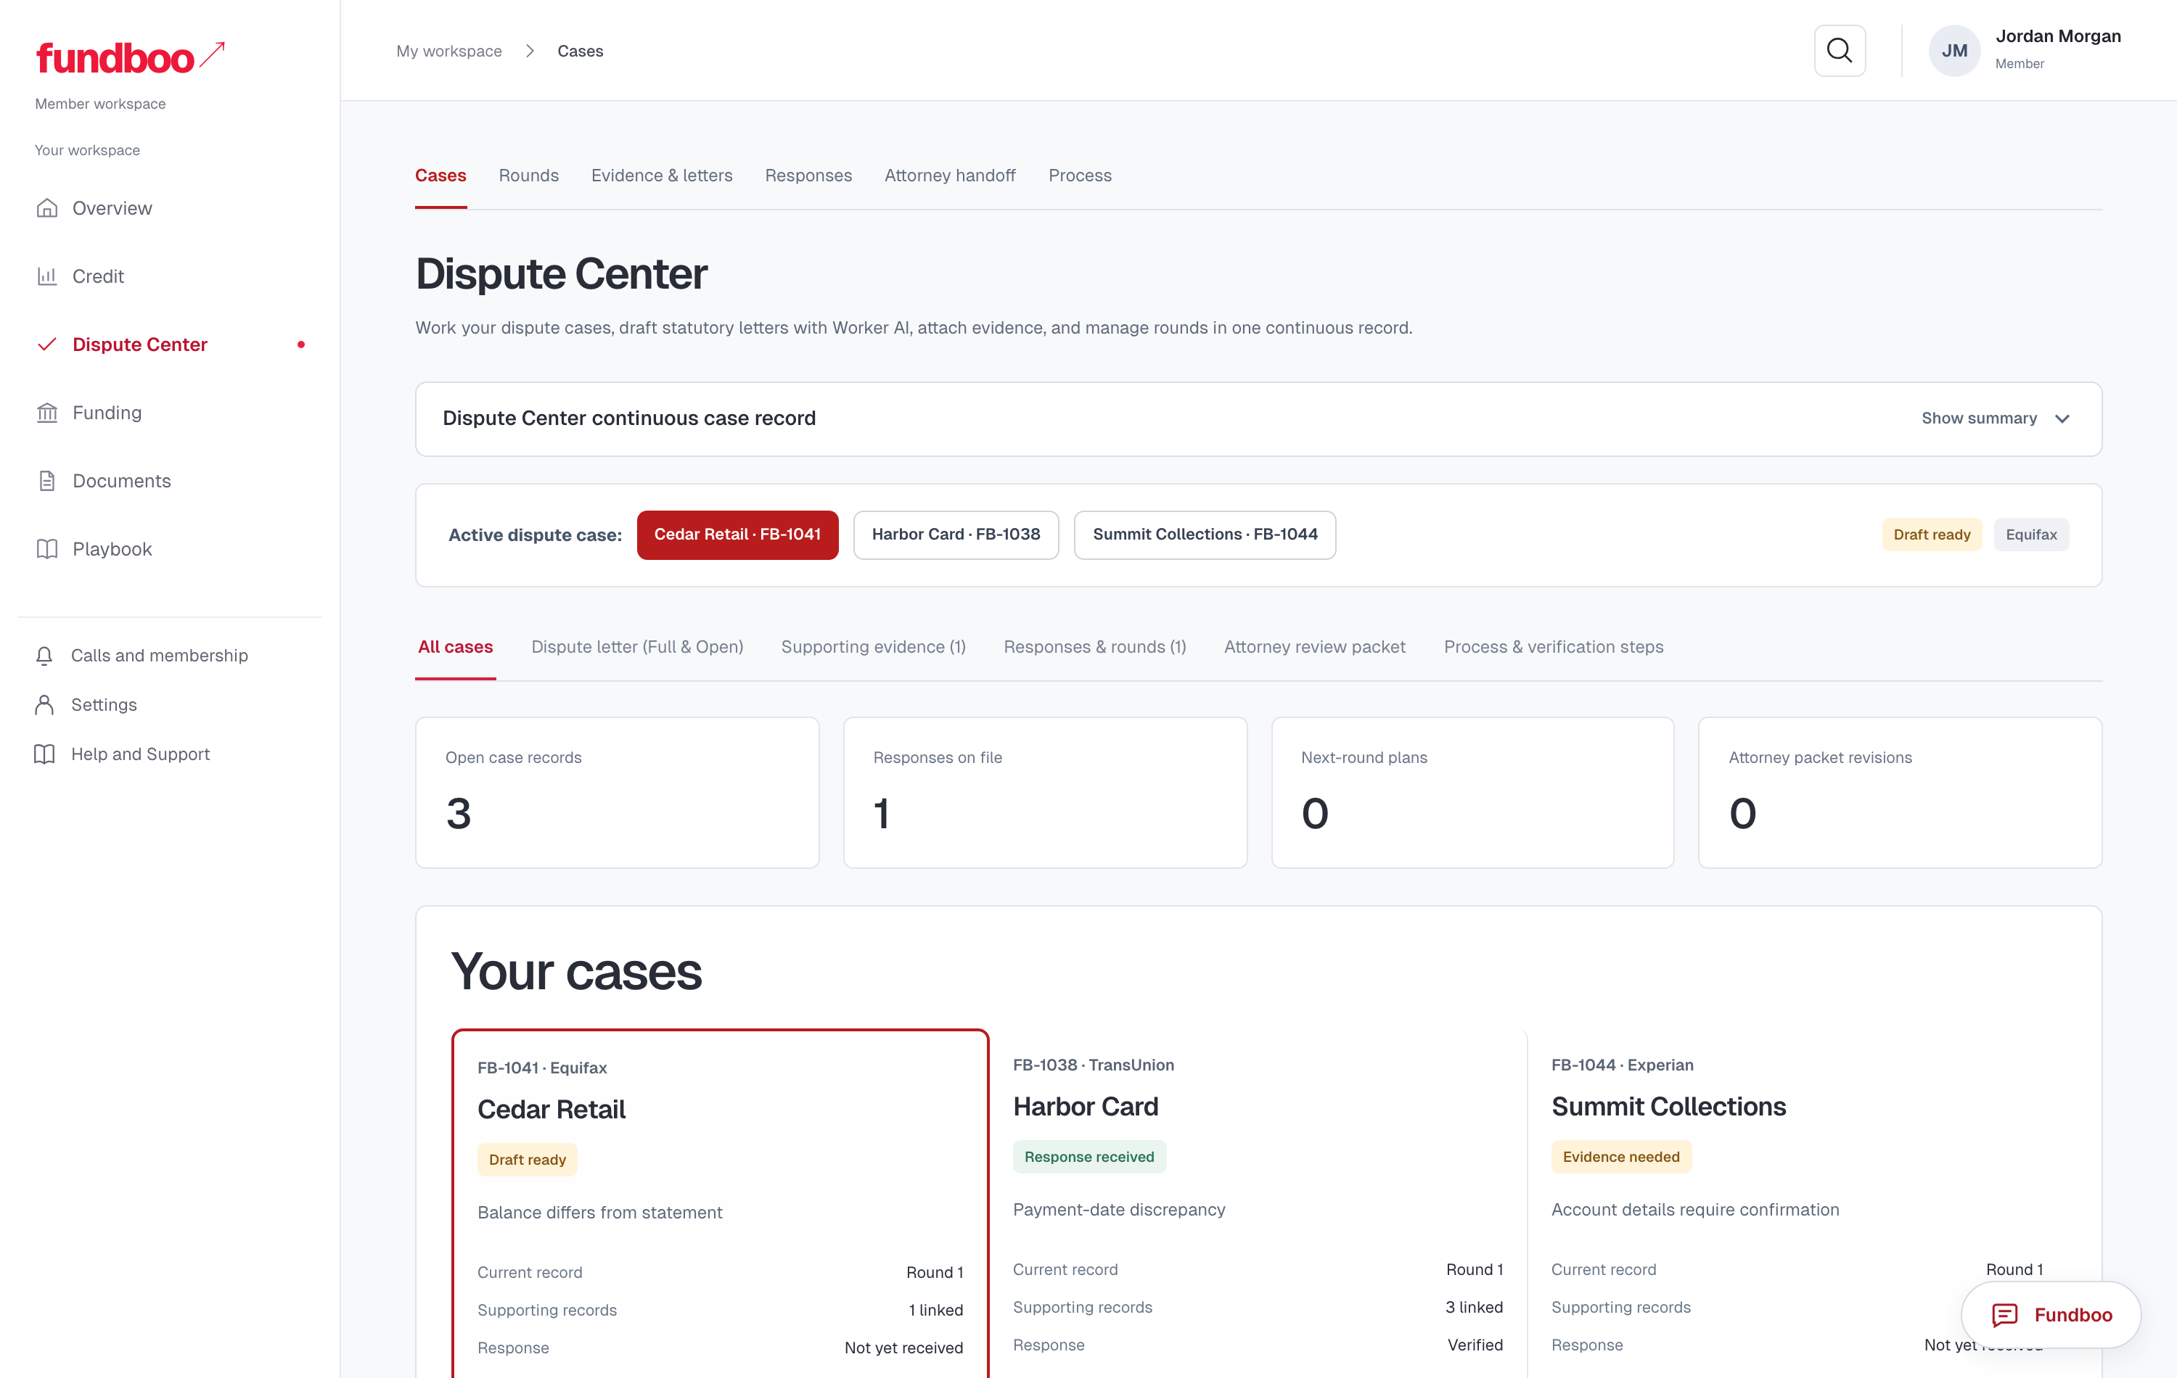The height and width of the screenshot is (1378, 2177).
Task: Open the Summit Collections case card
Action: tap(1797, 1204)
